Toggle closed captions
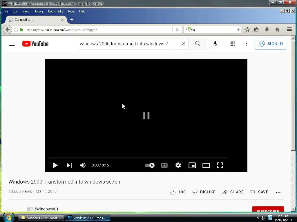This screenshot has width=297, height=222. pyautogui.click(x=164, y=165)
